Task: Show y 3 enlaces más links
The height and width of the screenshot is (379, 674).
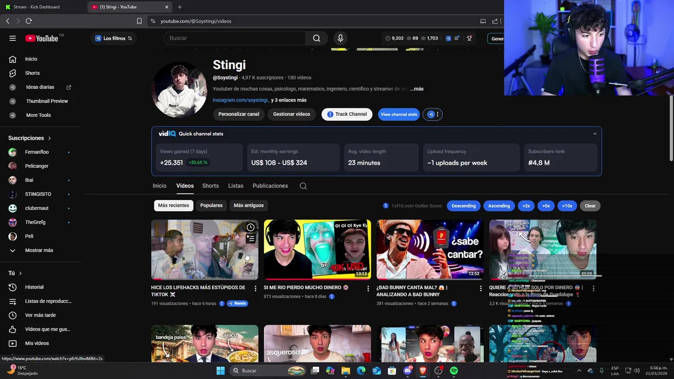Action: point(289,100)
